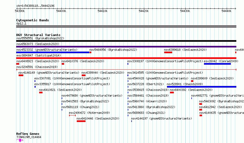The width and height of the screenshot is (244, 143).
Task: Click the nsv6410821 red variant bar
Action: pos(41,93)
